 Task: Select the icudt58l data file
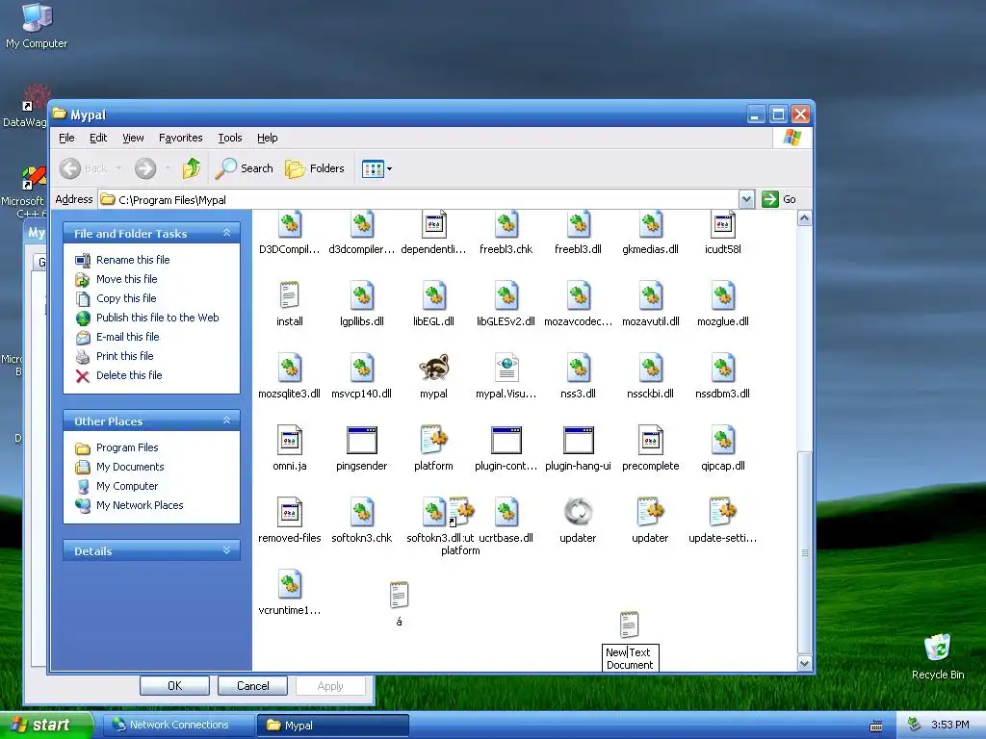[722, 224]
